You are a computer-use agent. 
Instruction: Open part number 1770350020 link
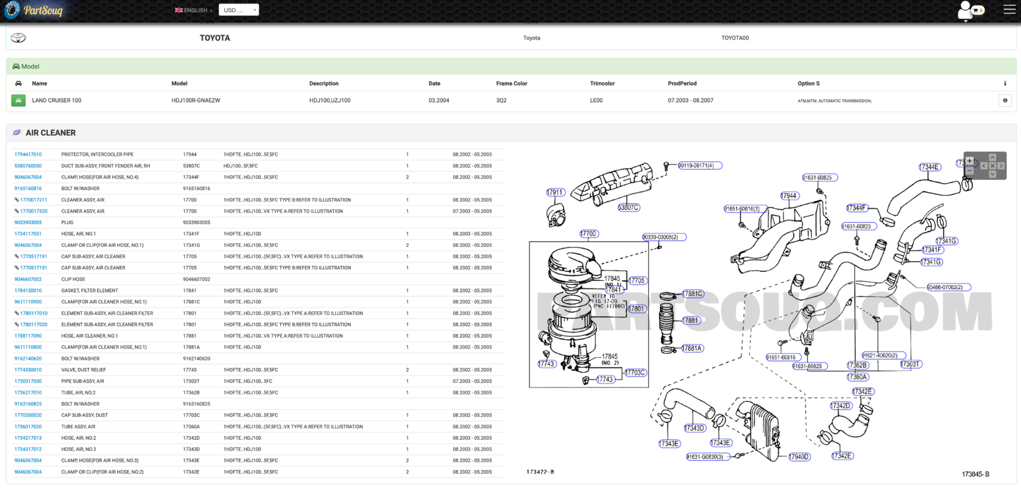pyautogui.click(x=28, y=415)
